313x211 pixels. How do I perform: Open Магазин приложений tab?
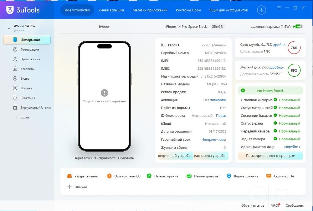tap(150, 10)
